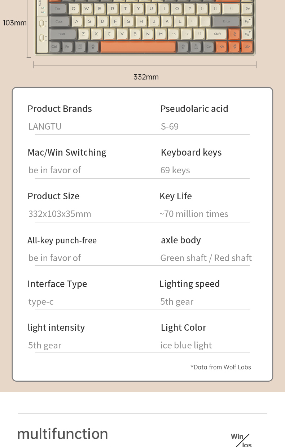Viewport: 285px width, 447px height.
Task: Flip the upper side switch on keyboard
Action: point(41,24)
